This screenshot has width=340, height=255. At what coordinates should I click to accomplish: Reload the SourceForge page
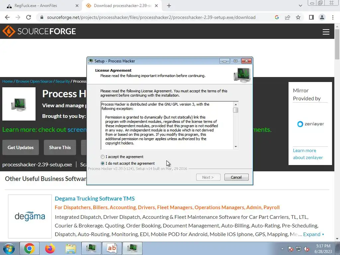(x=29, y=17)
